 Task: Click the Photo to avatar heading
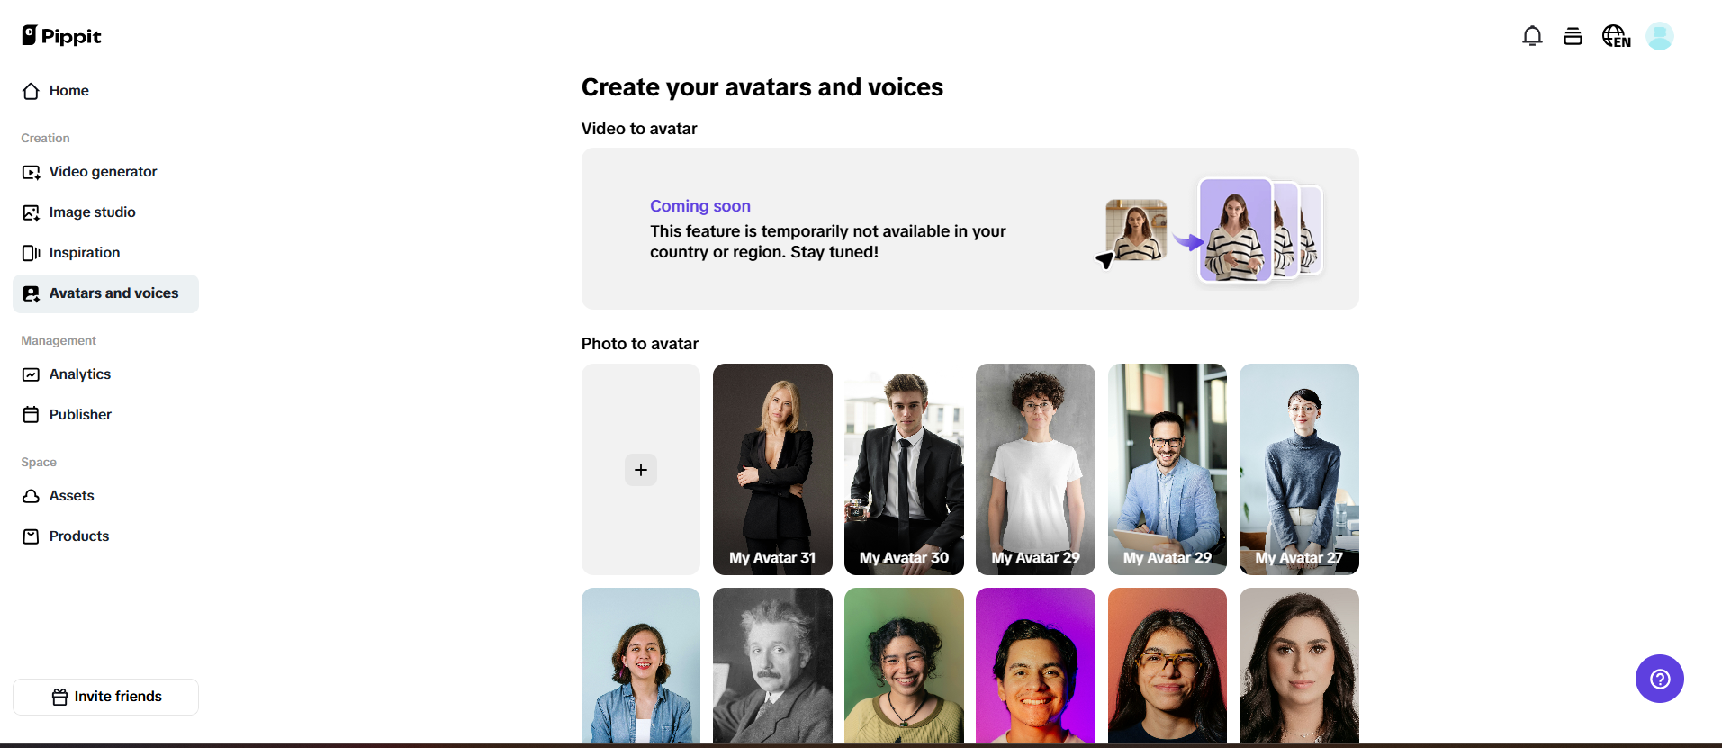coord(640,344)
